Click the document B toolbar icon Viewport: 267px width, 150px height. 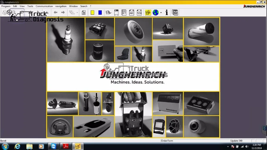point(84,13)
